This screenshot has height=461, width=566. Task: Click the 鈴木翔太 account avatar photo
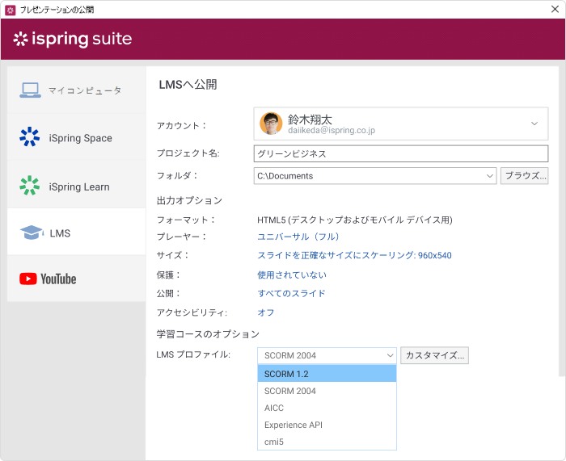coord(271,124)
